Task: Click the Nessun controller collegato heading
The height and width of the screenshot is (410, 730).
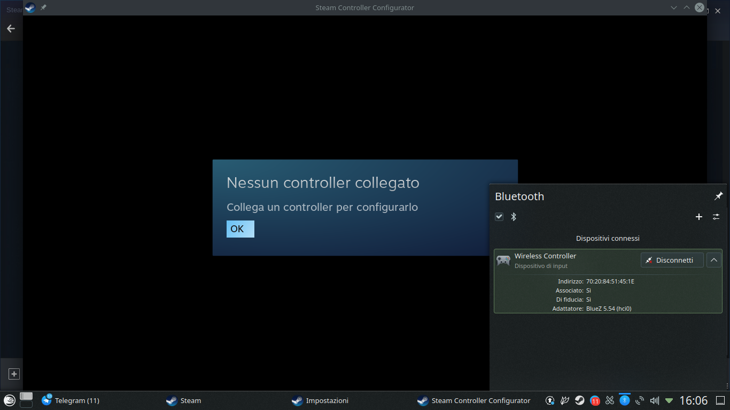Action: click(x=323, y=183)
